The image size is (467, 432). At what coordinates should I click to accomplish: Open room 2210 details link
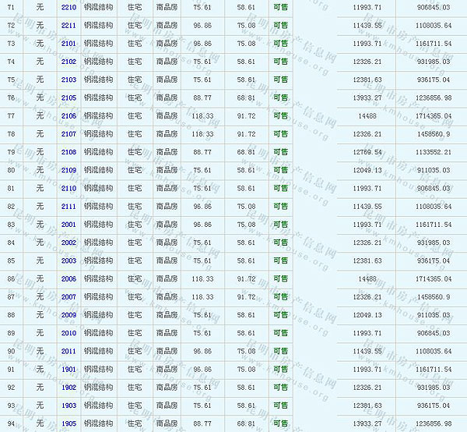(68, 7)
